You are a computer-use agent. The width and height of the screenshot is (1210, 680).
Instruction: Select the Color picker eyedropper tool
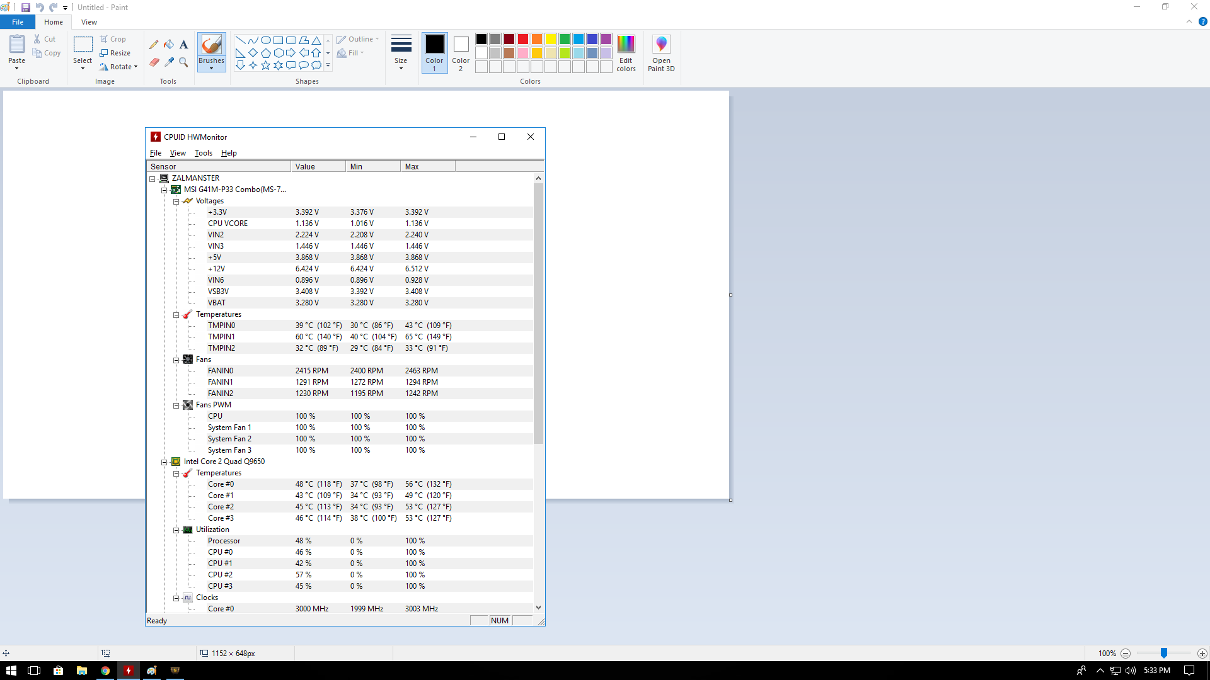pyautogui.click(x=169, y=62)
